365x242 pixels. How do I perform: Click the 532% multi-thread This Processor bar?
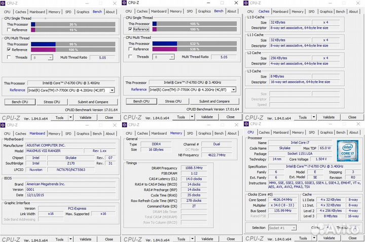[x=195, y=44]
